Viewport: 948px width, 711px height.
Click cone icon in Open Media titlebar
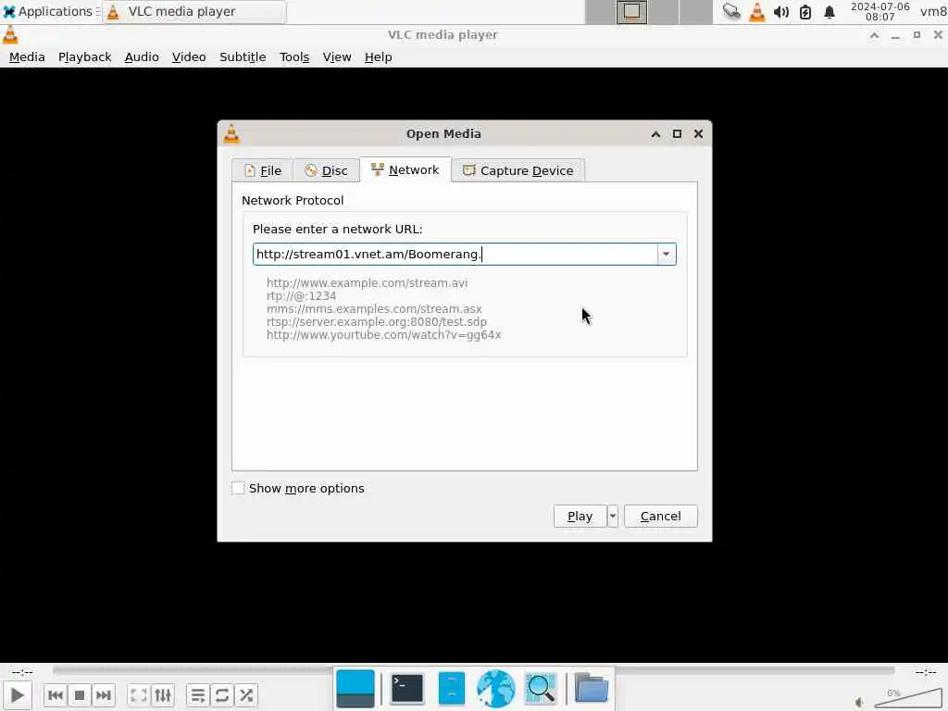coord(231,133)
